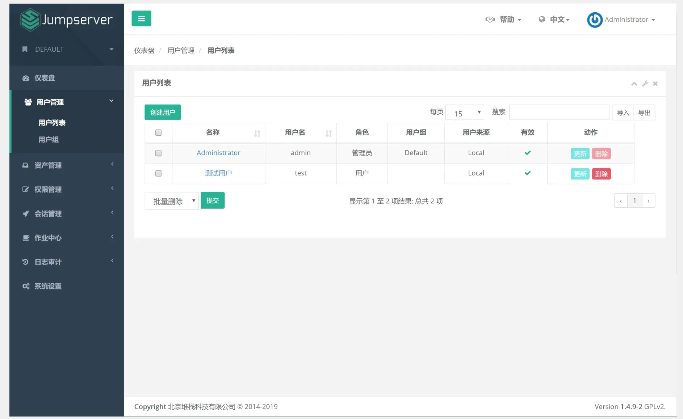The height and width of the screenshot is (419, 683).
Task: Click 仪表盘 in the breadcrumb
Action: pyautogui.click(x=144, y=51)
